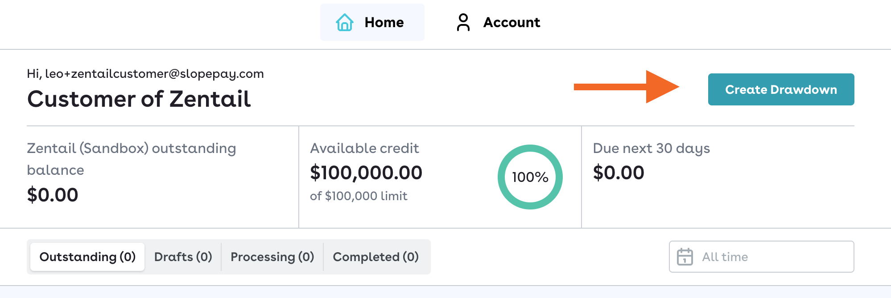Open the All time date range picker

point(761,257)
